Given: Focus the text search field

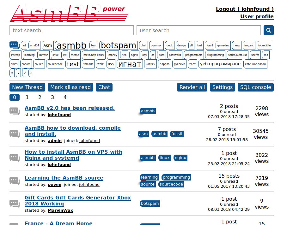Looking at the screenshot, I should click(72, 30).
